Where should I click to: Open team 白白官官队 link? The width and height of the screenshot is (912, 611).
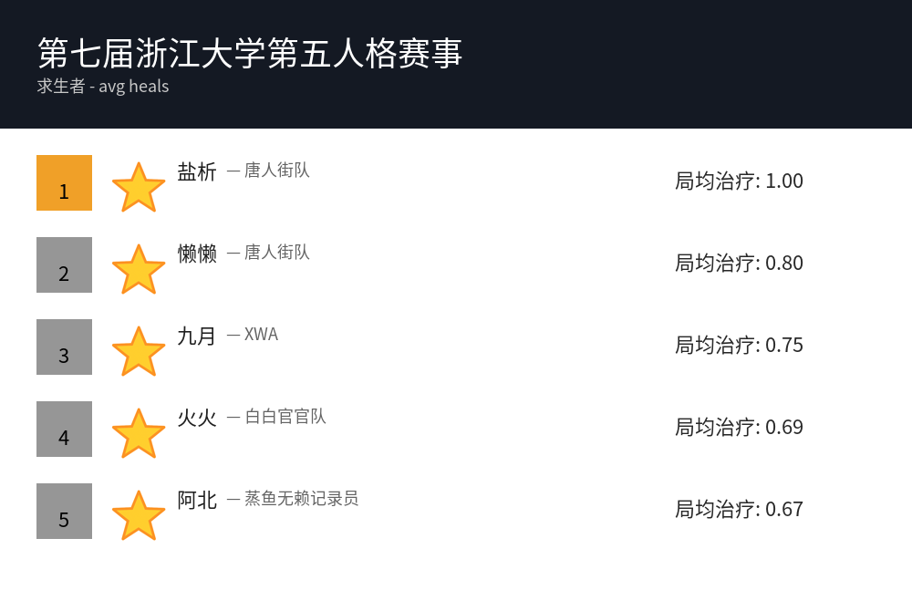tap(285, 417)
